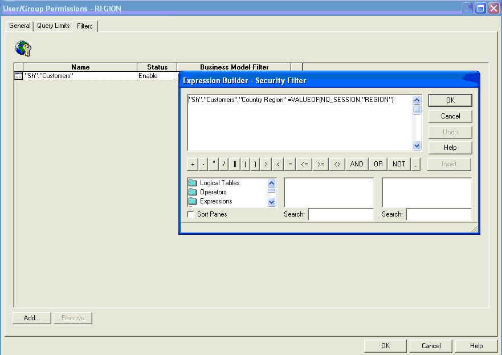Image resolution: width=502 pixels, height=355 pixels.
Task: Insert the AND operator icon
Action: coord(356,164)
